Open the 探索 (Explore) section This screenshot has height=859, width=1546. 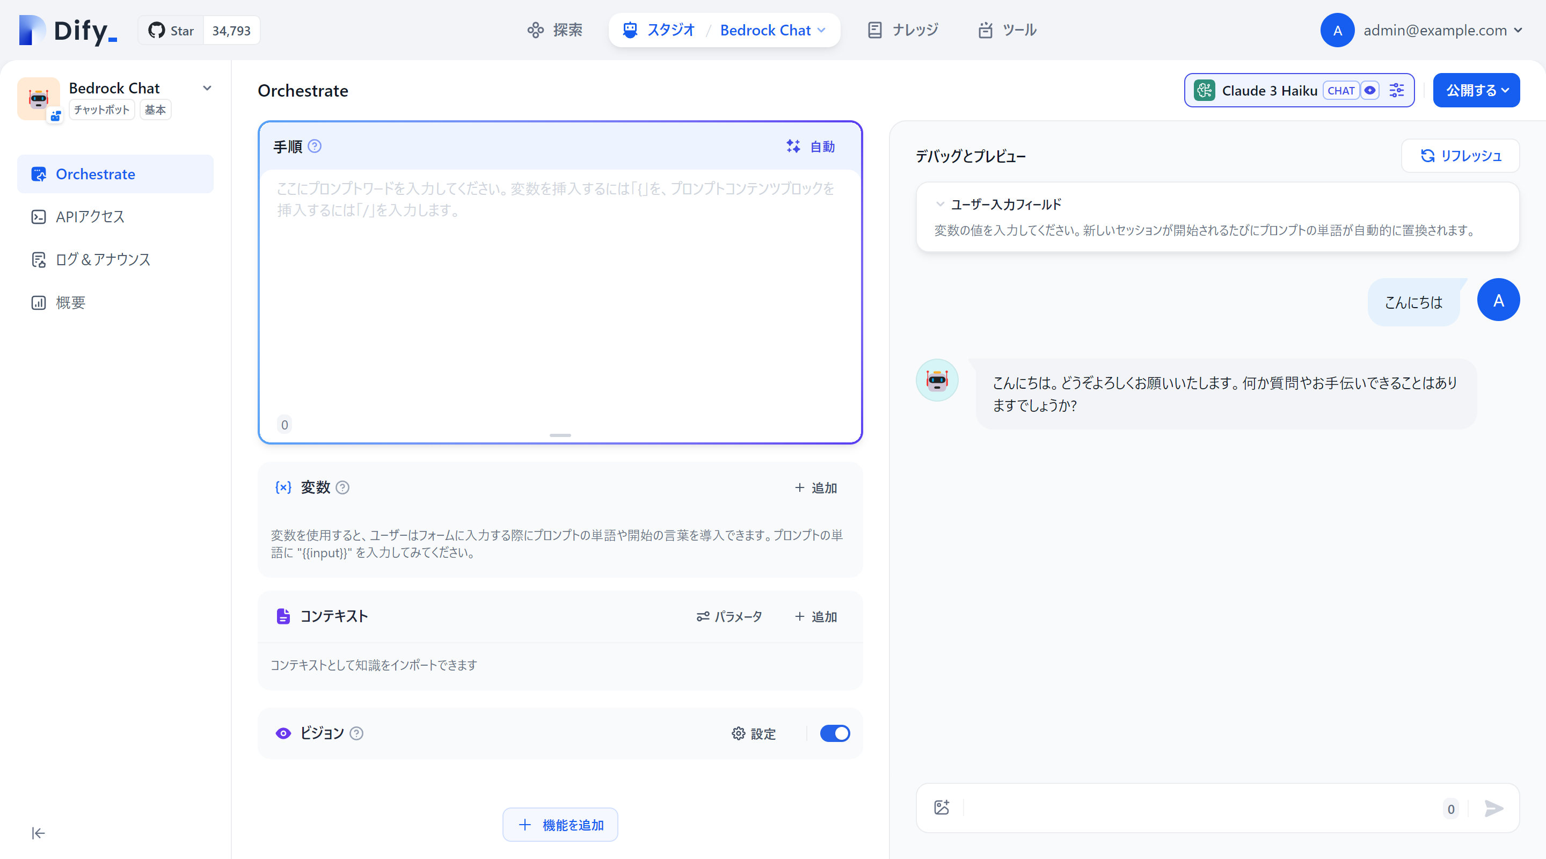point(553,30)
